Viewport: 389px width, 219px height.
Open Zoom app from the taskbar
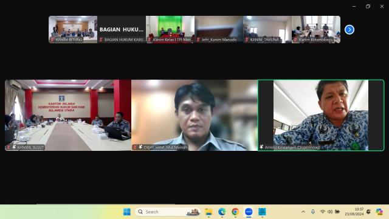(249, 212)
